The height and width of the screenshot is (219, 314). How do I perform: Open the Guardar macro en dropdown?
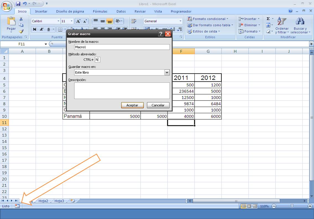(167, 72)
